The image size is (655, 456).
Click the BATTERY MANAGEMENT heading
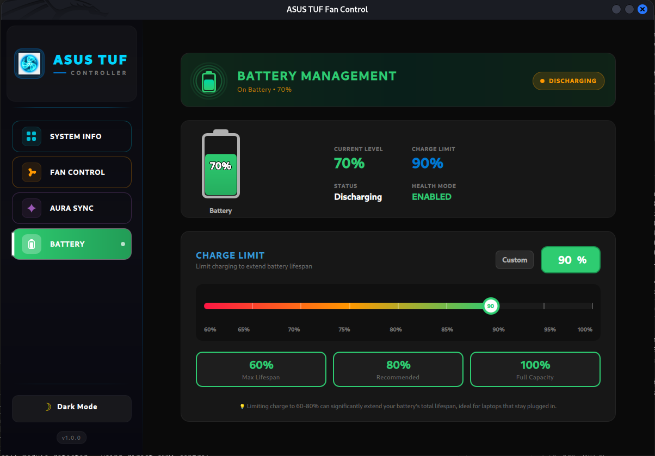pos(317,76)
